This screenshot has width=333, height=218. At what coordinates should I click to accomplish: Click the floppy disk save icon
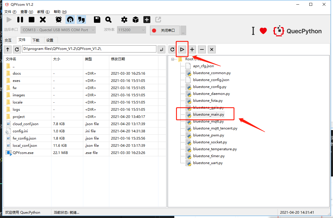pyautogui.click(x=97, y=20)
